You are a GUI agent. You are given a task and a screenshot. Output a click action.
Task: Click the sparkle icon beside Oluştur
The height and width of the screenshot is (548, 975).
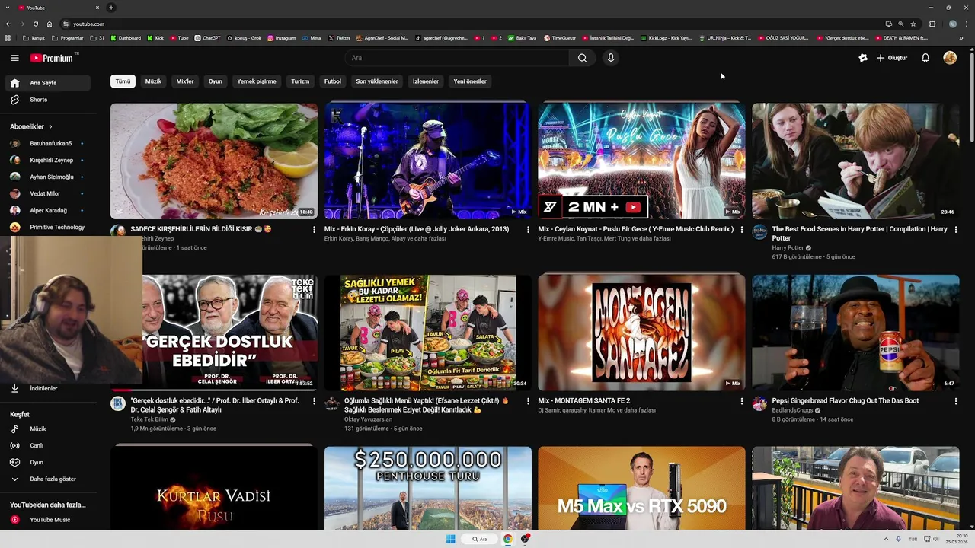[x=863, y=58]
